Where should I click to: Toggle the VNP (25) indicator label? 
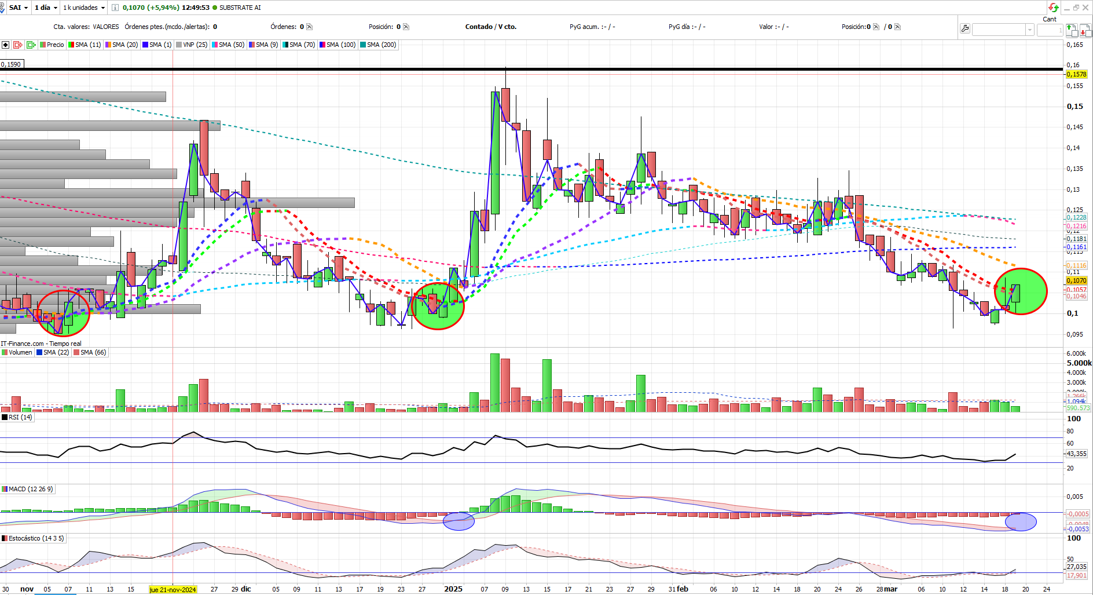(192, 45)
